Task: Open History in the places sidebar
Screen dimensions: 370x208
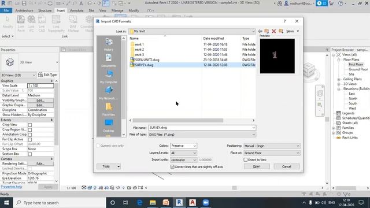Action: [x=109, y=44]
